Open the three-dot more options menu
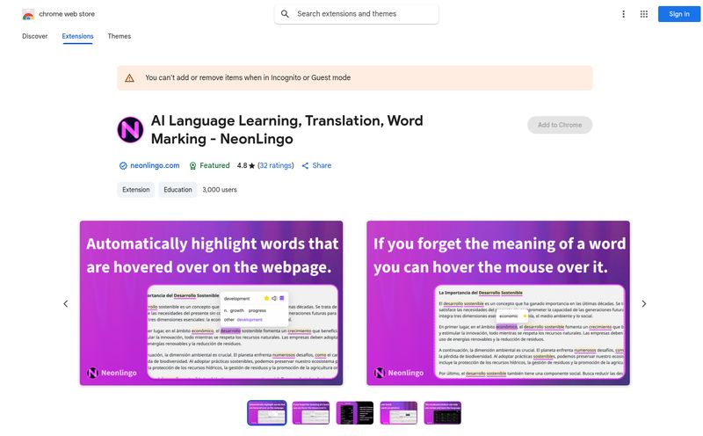The height and width of the screenshot is (436, 703). click(x=623, y=14)
